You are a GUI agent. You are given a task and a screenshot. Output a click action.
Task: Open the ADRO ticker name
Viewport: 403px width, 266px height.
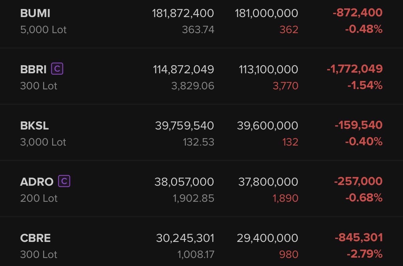[36, 182]
